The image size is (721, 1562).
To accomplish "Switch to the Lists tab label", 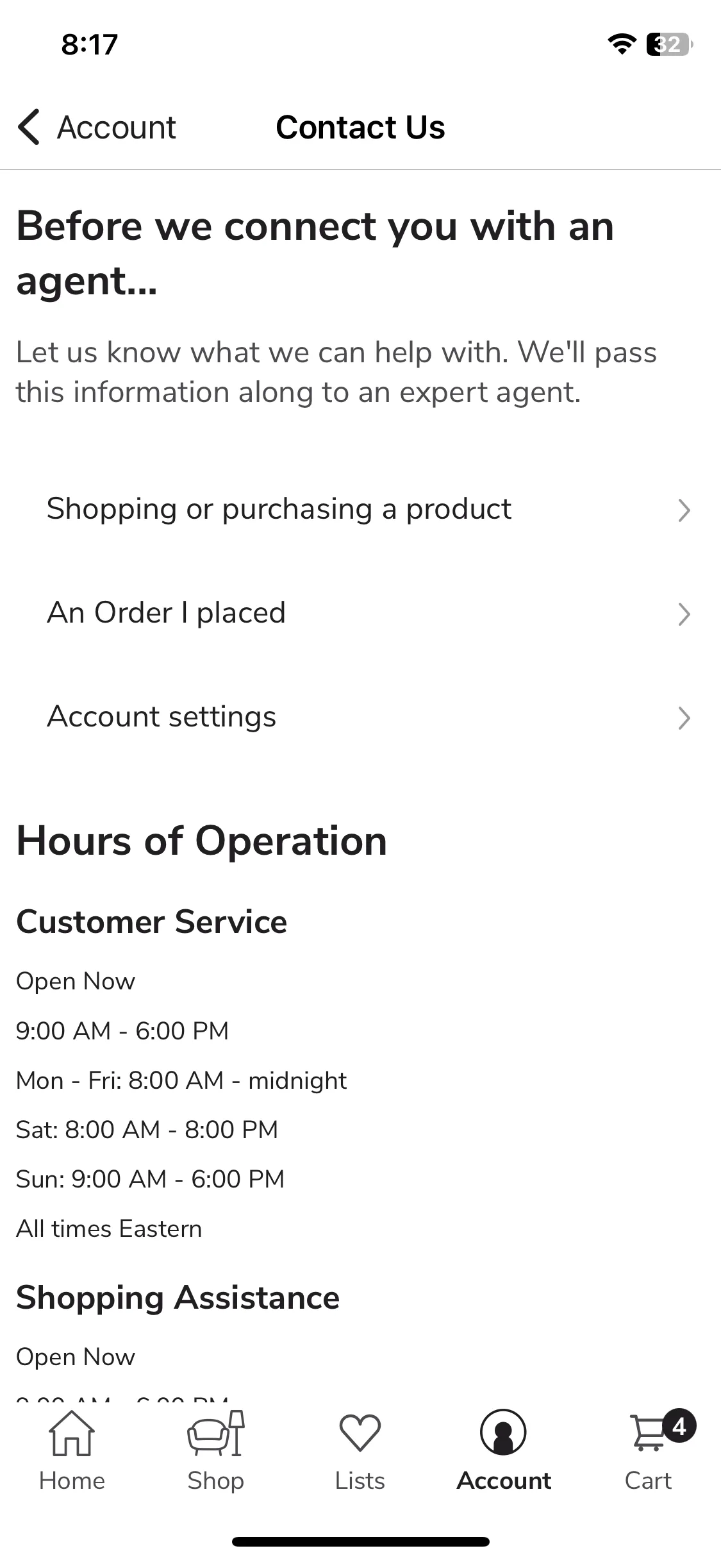I will point(360,1481).
